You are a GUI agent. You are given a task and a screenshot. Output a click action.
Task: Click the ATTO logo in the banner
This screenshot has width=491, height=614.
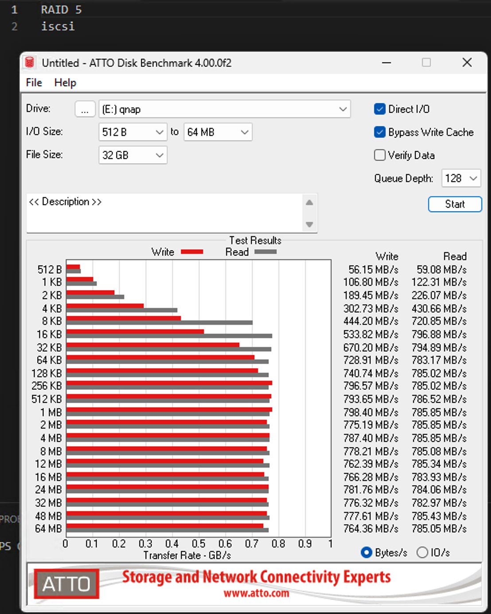[66, 583]
